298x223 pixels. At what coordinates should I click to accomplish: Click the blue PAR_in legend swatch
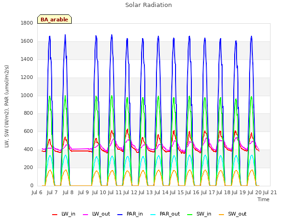[120, 215]
